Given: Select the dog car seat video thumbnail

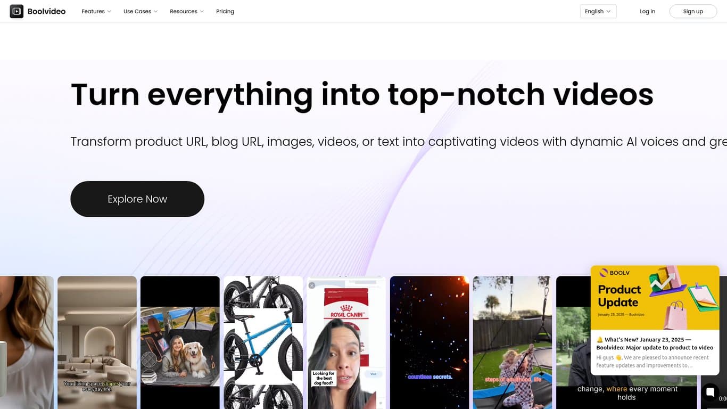Looking at the screenshot, I should click(x=180, y=342).
